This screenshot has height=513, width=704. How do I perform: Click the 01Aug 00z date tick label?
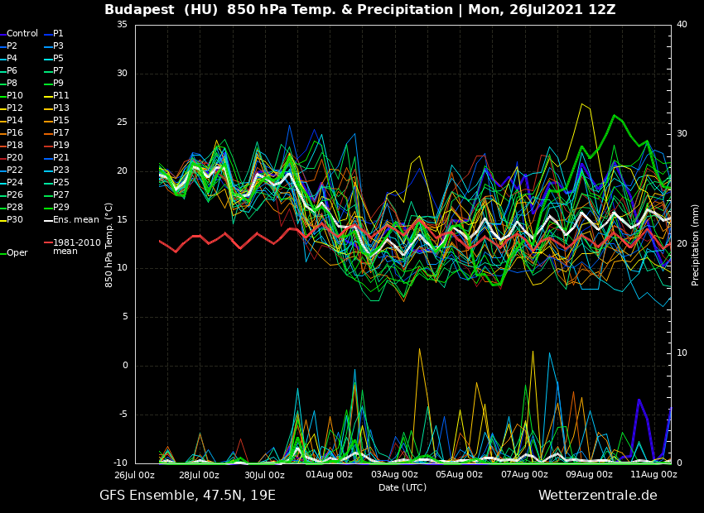pos(329,475)
